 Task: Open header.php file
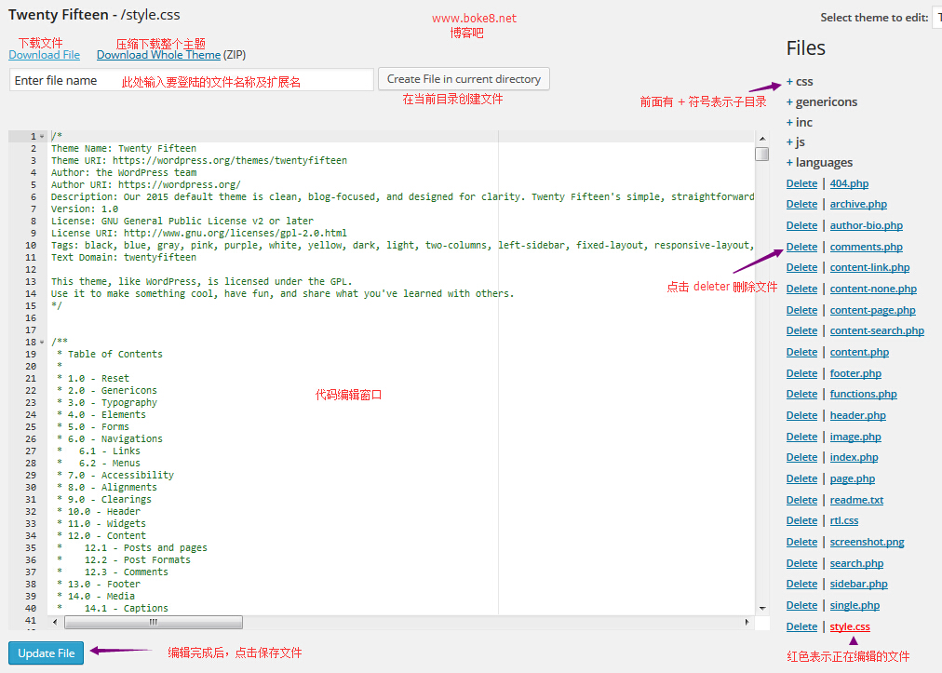(x=857, y=416)
